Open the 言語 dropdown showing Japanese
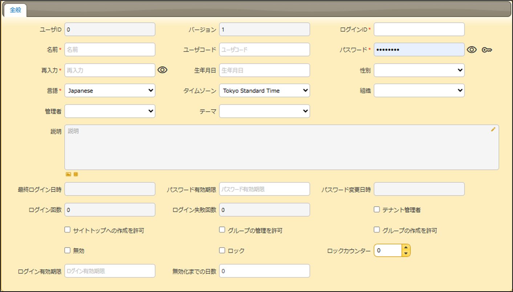This screenshot has width=513, height=292. coord(110,91)
